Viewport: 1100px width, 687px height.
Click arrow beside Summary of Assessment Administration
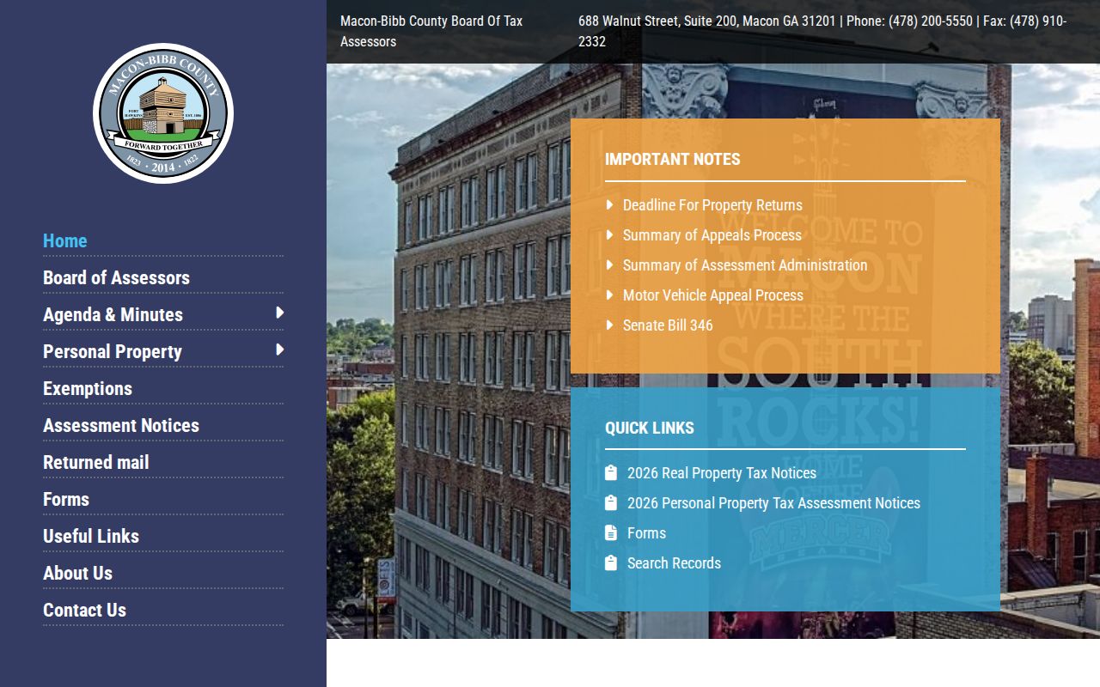609,264
